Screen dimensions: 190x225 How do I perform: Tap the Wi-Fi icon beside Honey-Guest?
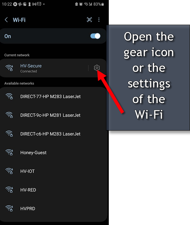[x=9, y=152]
